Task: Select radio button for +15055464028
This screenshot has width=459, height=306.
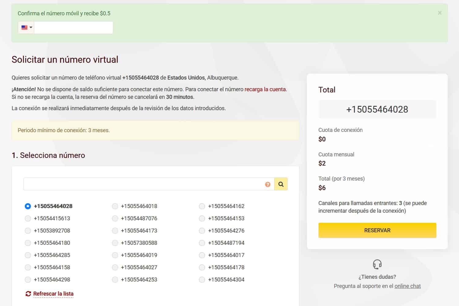Action: 28,206
